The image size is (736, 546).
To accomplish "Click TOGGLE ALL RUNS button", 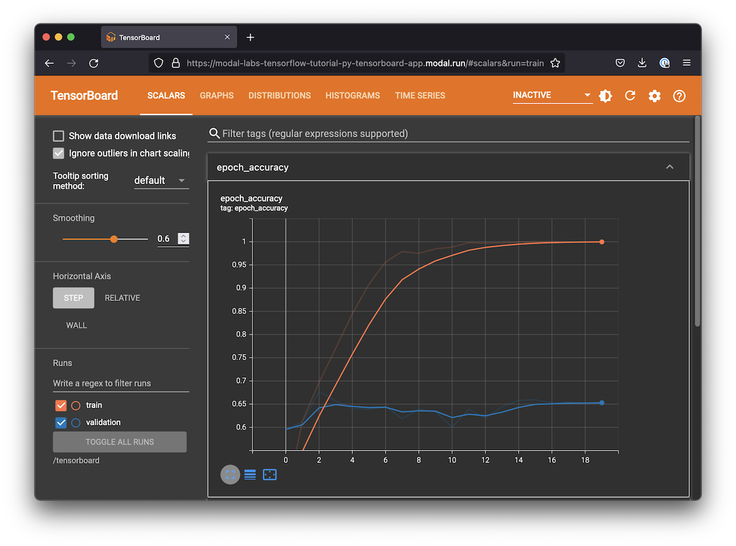I will (x=119, y=442).
